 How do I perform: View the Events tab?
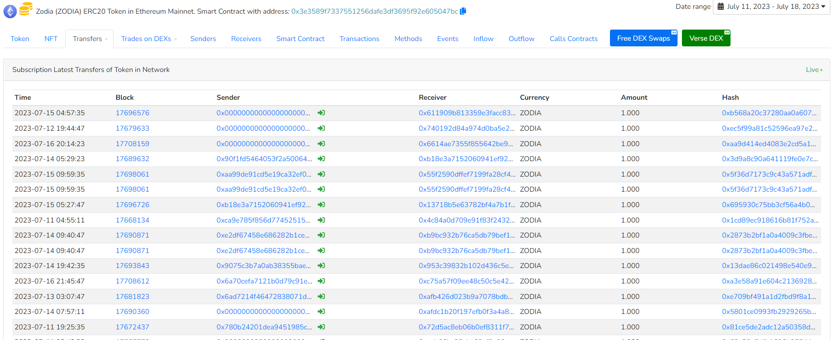448,39
